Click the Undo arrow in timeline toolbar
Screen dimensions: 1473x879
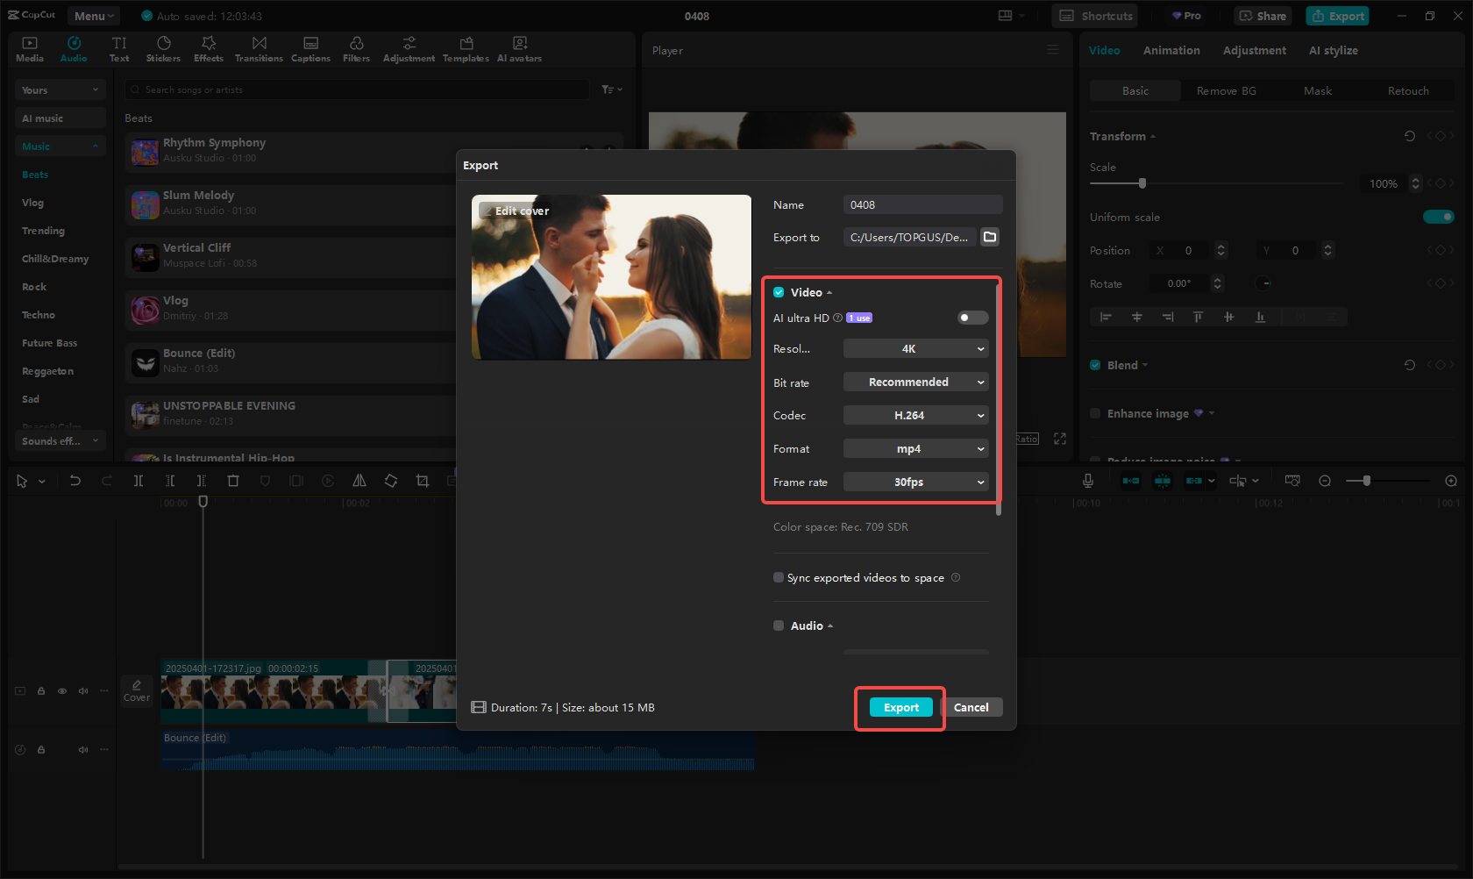(x=75, y=481)
